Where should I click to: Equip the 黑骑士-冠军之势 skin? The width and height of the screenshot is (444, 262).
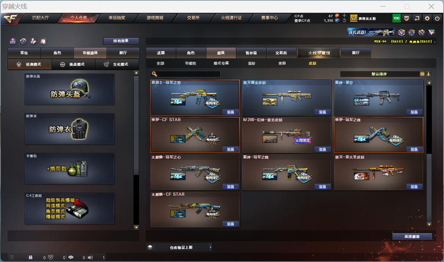(x=231, y=112)
